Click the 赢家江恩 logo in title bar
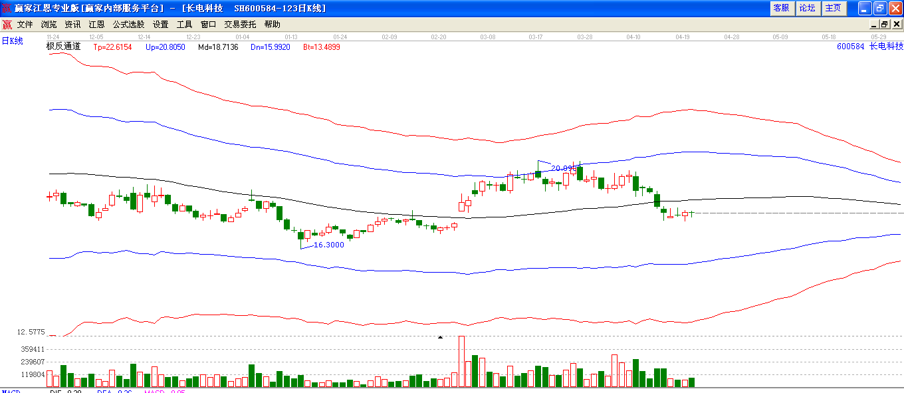The image size is (904, 393). point(7,8)
